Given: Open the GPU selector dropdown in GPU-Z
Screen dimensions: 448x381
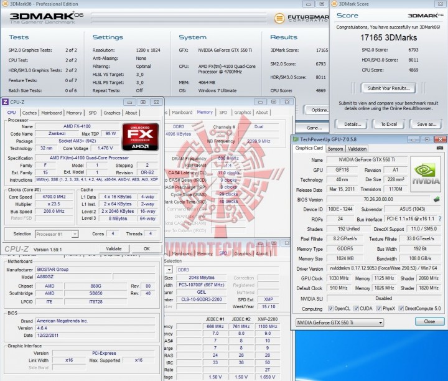Looking at the screenshot, I should pos(340,322).
